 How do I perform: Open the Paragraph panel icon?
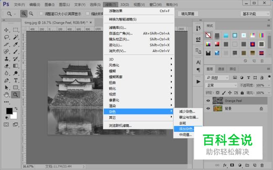[x=198, y=70]
